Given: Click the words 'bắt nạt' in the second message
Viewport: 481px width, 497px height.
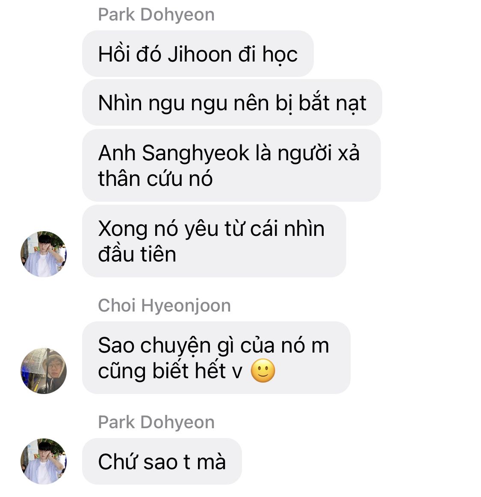Looking at the screenshot, I should (333, 103).
